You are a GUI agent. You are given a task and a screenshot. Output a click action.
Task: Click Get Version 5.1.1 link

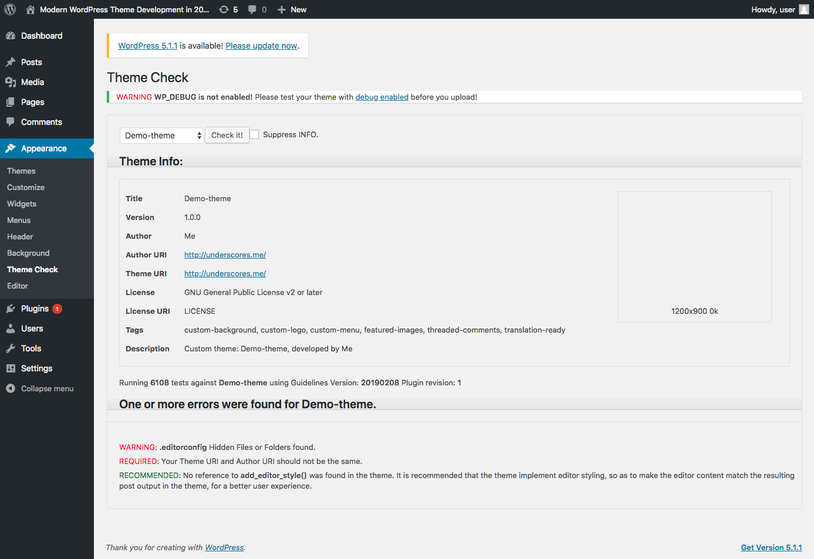771,547
